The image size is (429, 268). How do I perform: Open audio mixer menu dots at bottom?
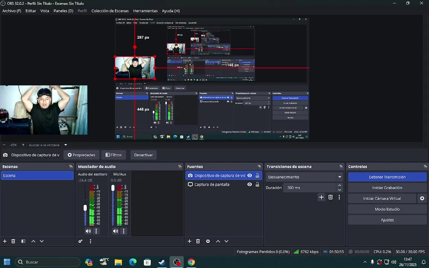pos(90,241)
